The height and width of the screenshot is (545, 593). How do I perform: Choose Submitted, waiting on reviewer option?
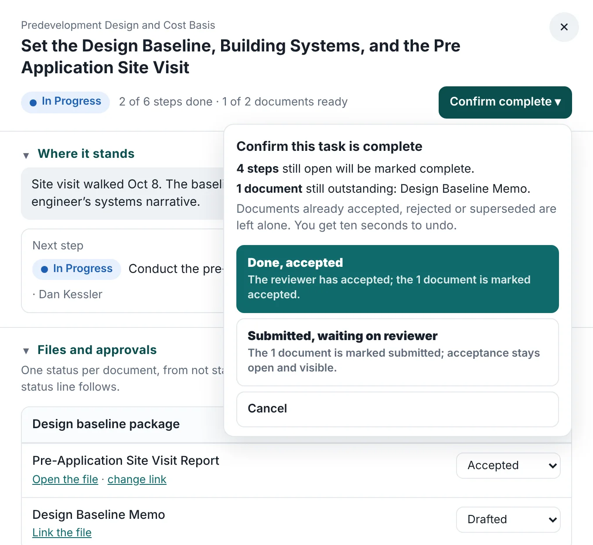click(x=397, y=352)
